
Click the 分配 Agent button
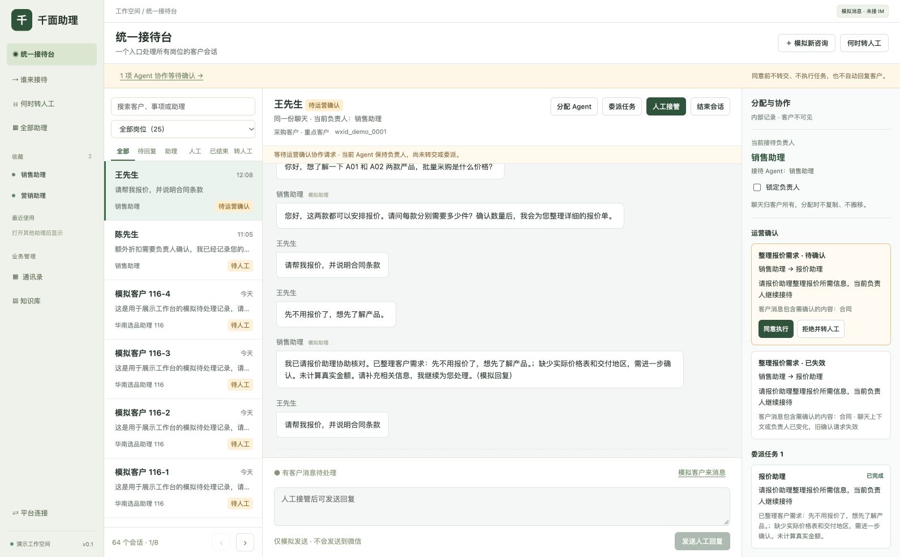(x=574, y=106)
